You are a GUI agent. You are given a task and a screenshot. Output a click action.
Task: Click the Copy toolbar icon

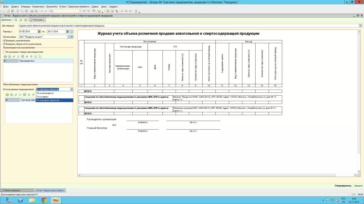point(22,11)
